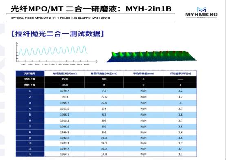
Task: Click the curvature value 3 in fiber row 3
Action: 180,103
